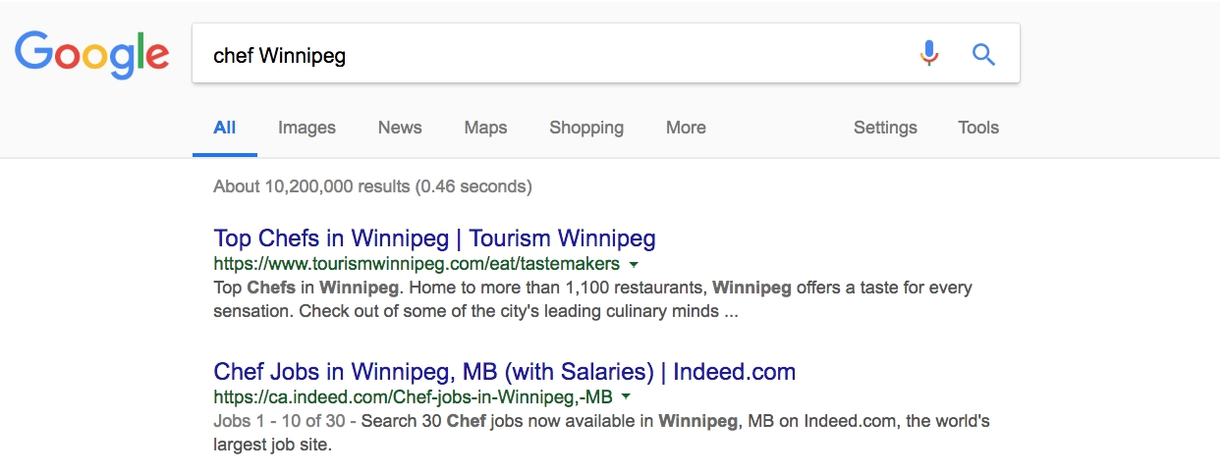Screen dimensions: 1224x473
Task: Show the search Tools options
Action: pyautogui.click(x=978, y=128)
